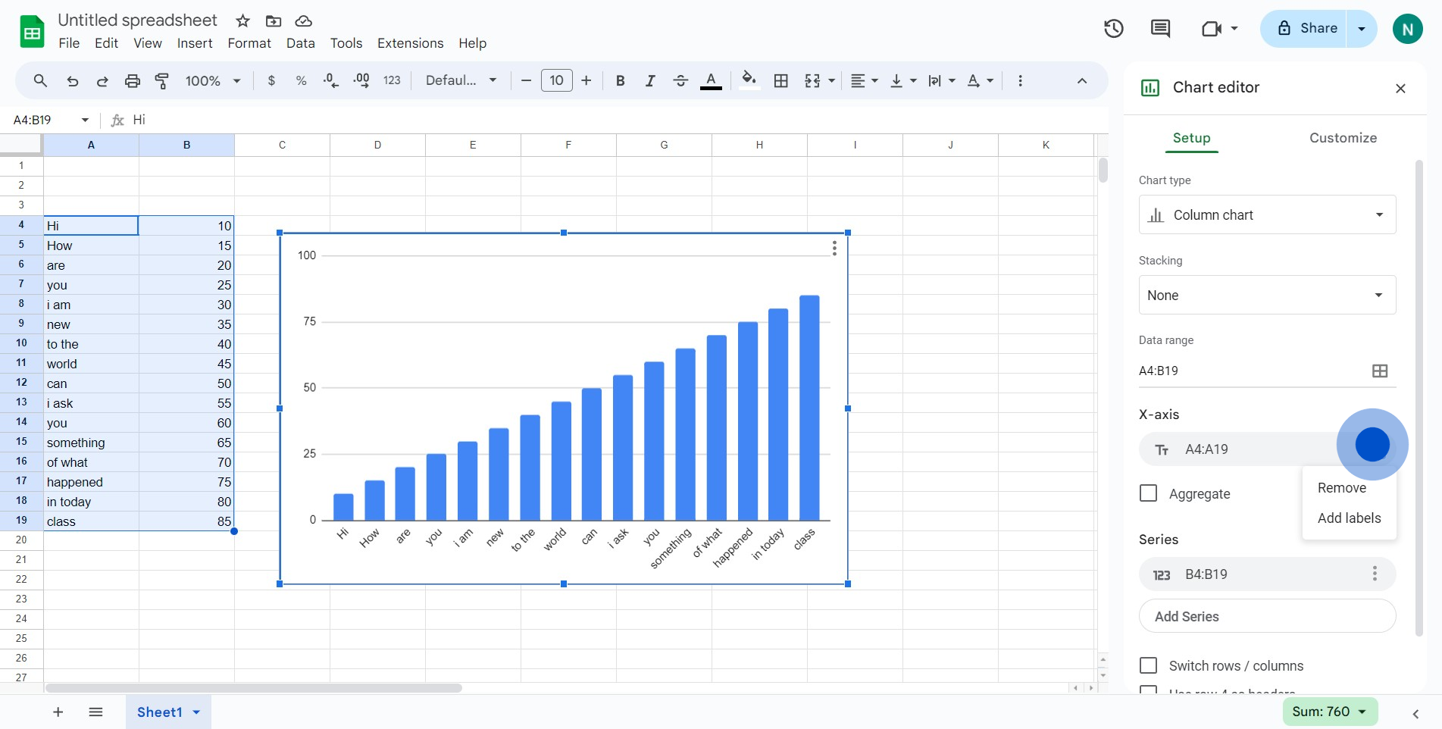The width and height of the screenshot is (1442, 729).
Task: Expand the Column chart type dropdown
Action: [x=1267, y=215]
